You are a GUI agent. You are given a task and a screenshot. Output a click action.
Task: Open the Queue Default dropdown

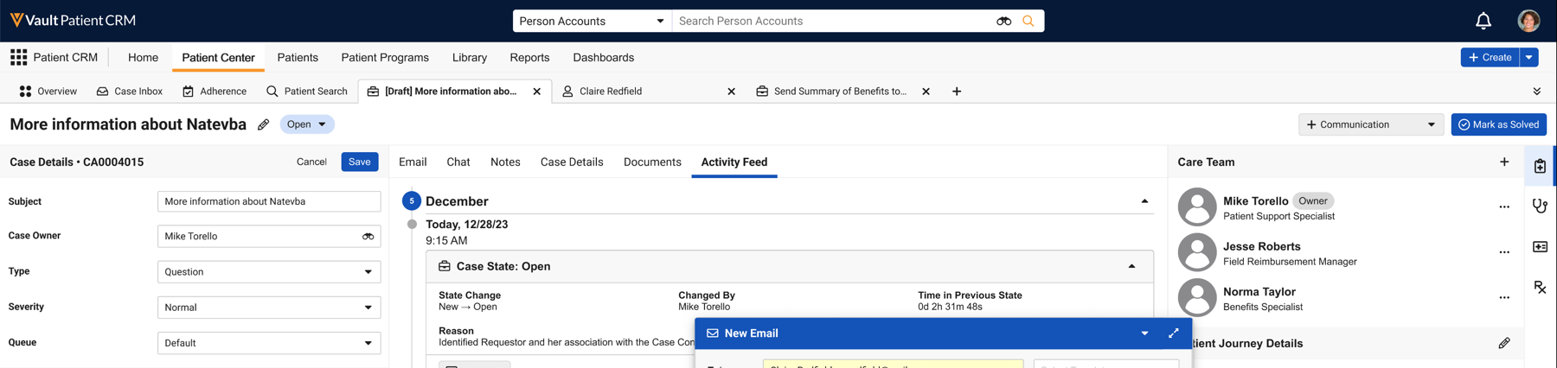tap(269, 343)
